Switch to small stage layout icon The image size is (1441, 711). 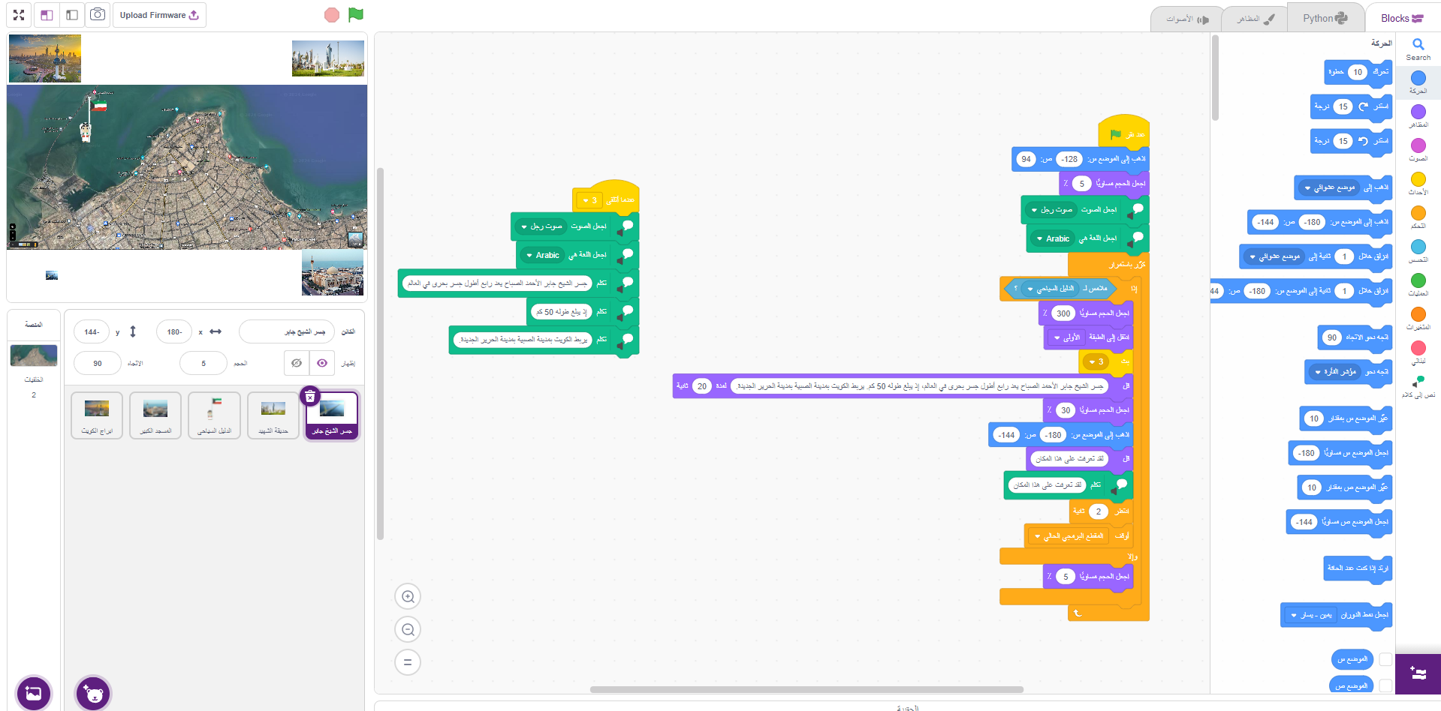click(47, 15)
